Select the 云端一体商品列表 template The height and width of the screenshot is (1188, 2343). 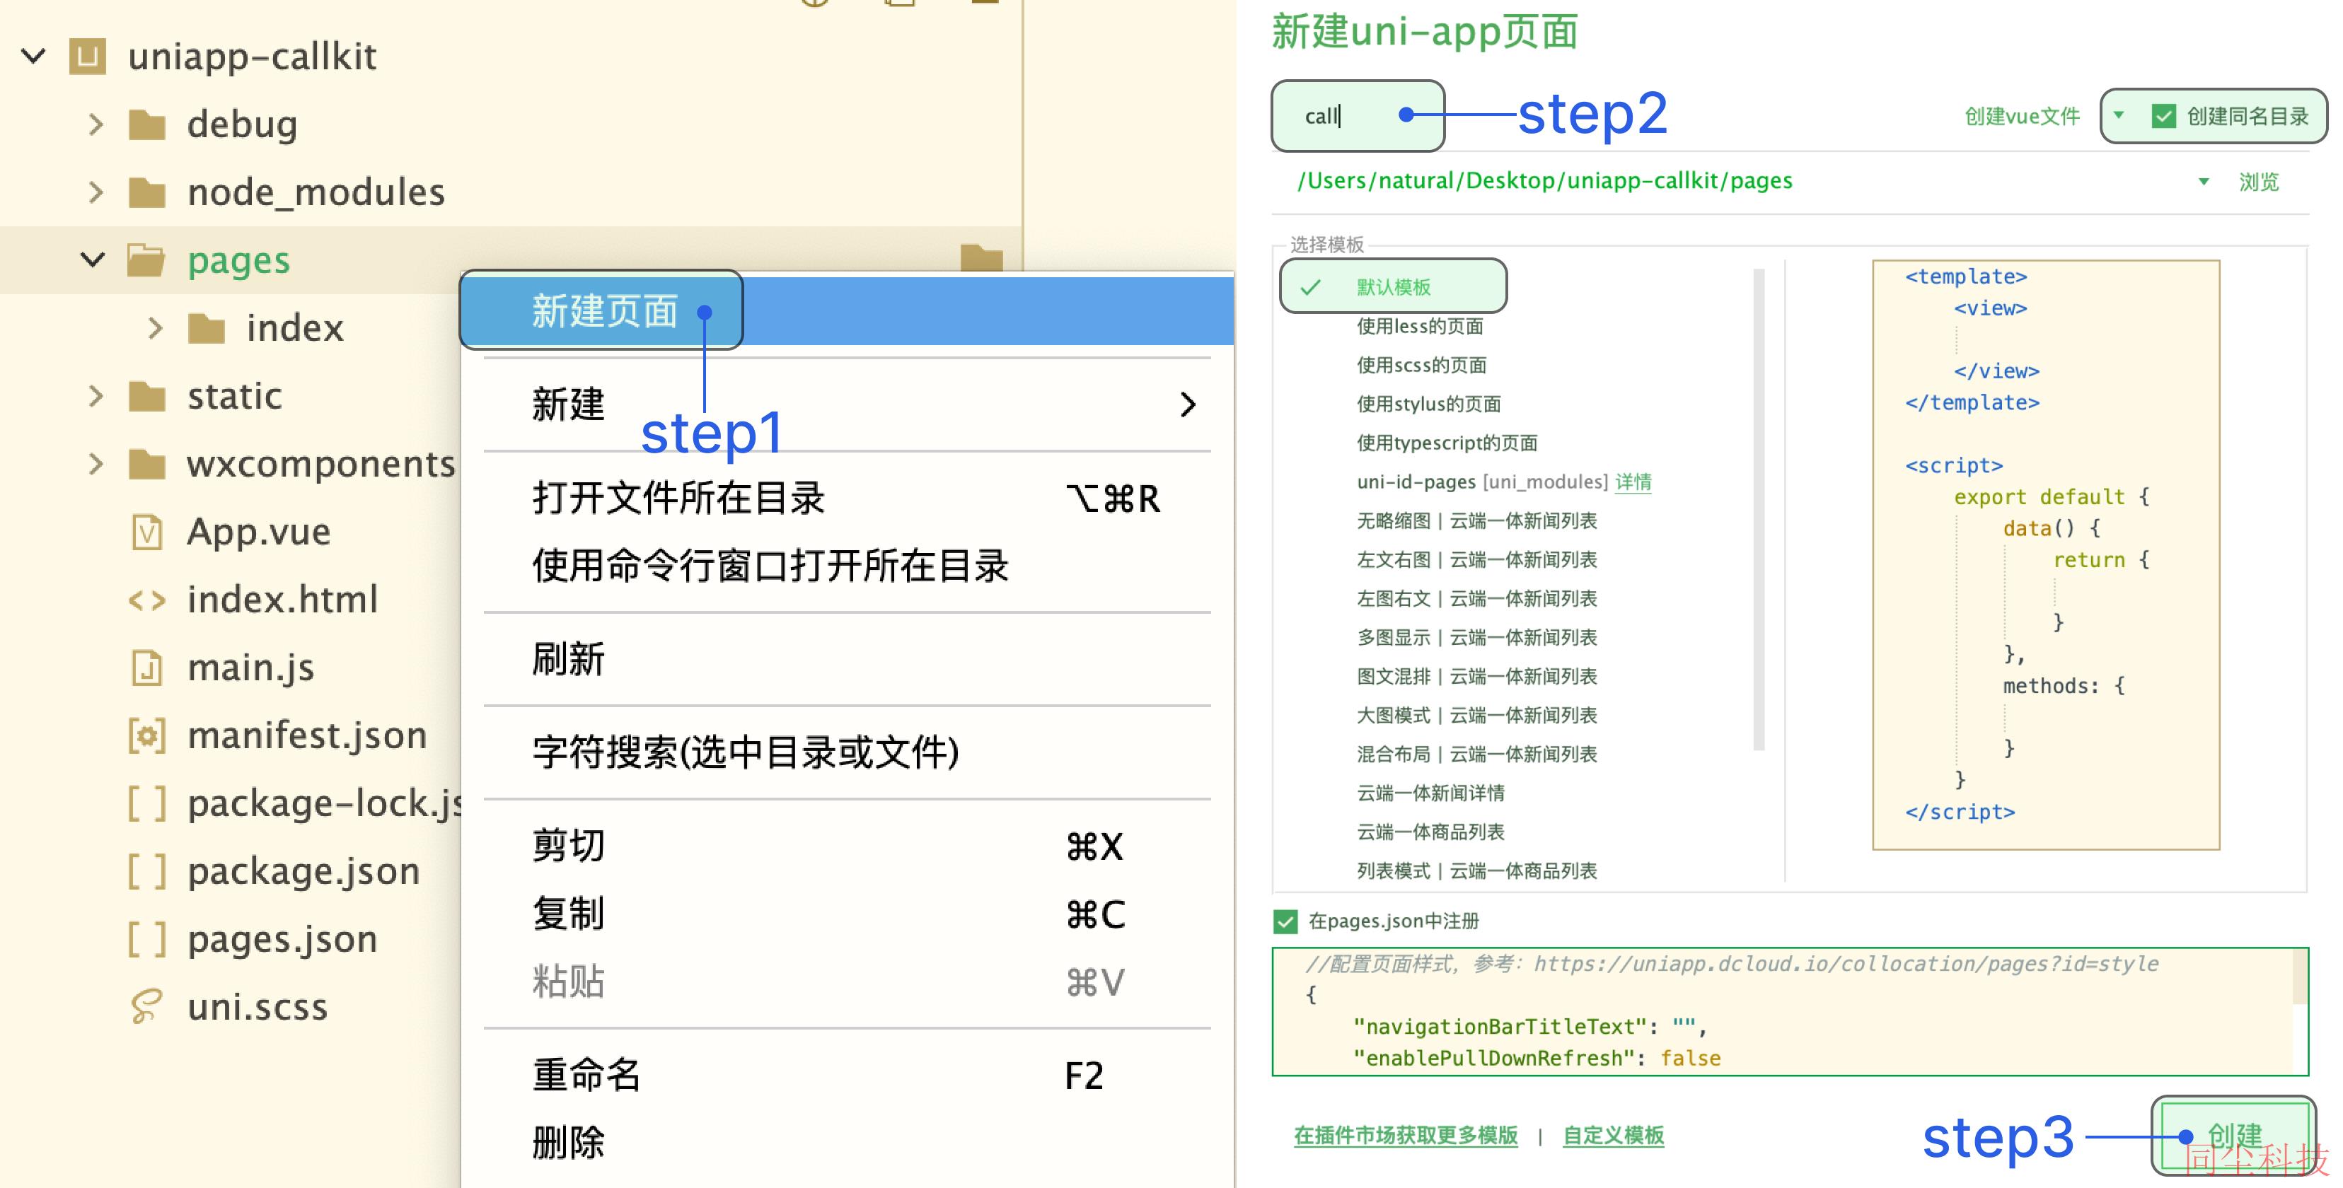point(1430,832)
